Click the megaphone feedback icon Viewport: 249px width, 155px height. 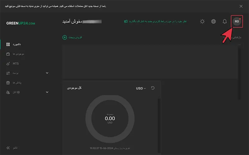coord(126,21)
